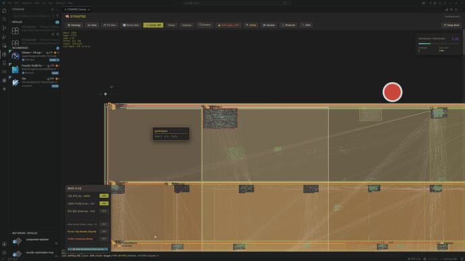465x261 pixels.
Task: Select the SYNAPSE Canvas editor tab
Action: coord(77,9)
